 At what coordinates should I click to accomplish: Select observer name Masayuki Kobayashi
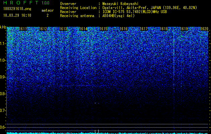120,4
